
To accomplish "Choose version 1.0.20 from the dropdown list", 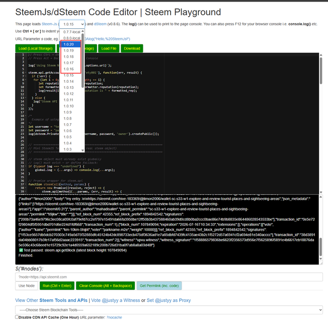I will [x=70, y=44].
